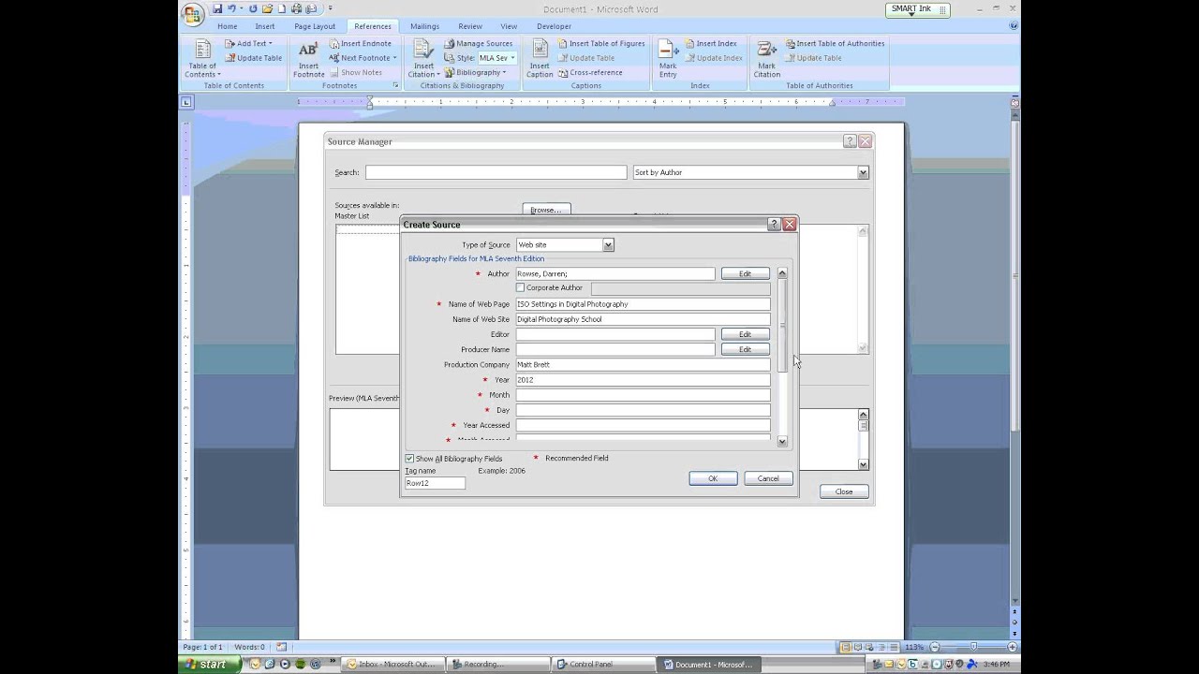Zoom in with plus button

click(1013, 647)
